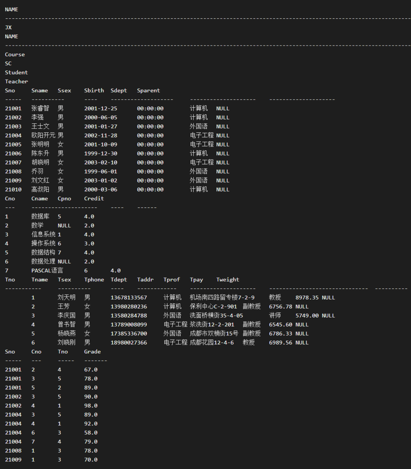Screen dimensions: 411x469
Task: Click student name 高叔阳
Action: 40,189
